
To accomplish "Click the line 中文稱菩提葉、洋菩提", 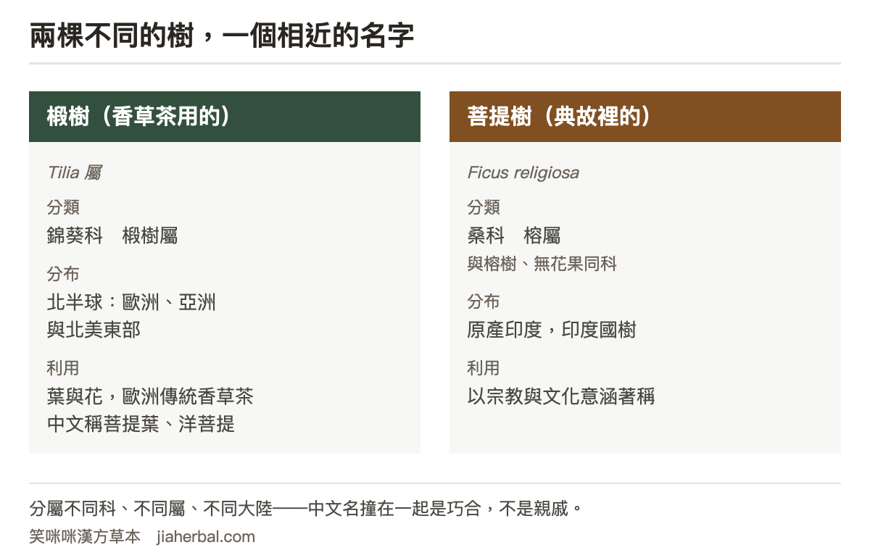I will (141, 424).
